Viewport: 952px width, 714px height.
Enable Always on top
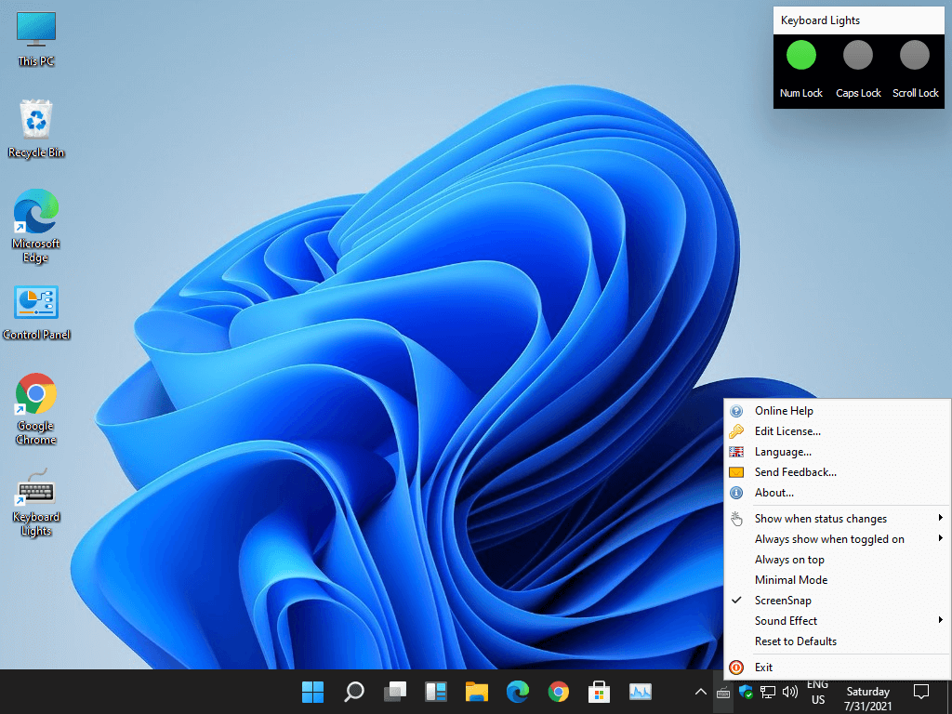(789, 559)
